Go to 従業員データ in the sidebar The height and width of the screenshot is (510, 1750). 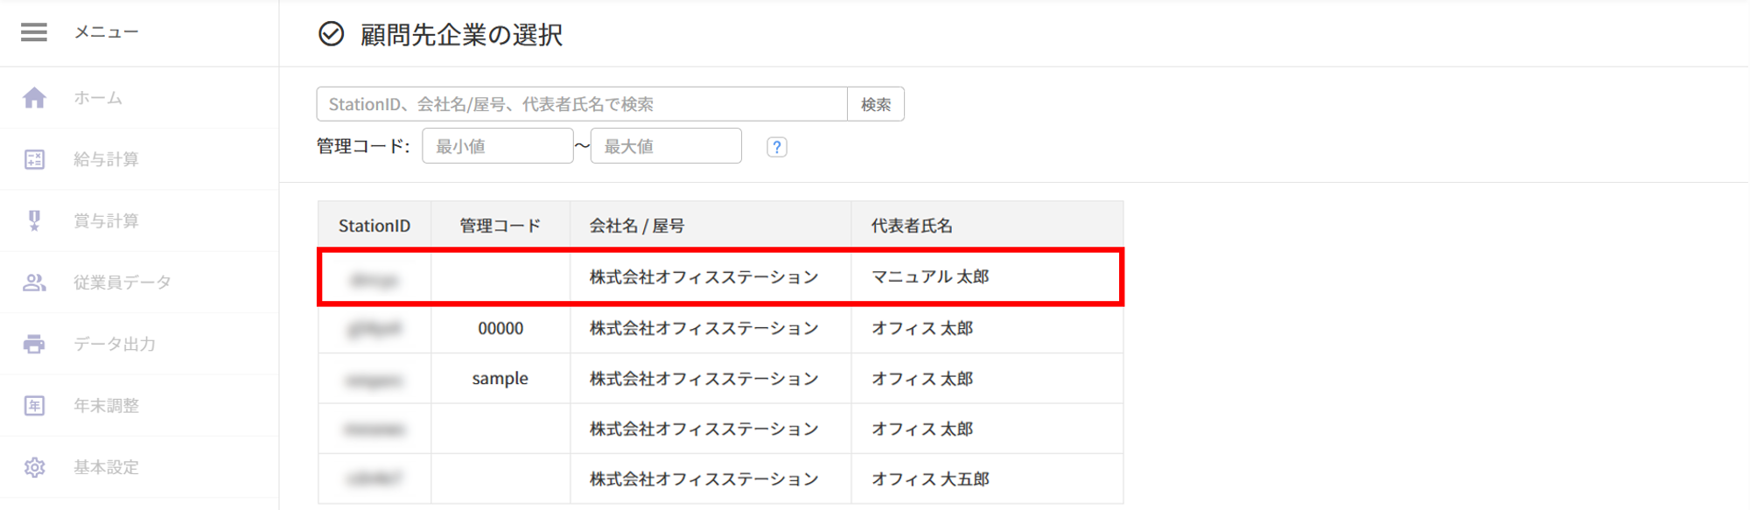tap(122, 283)
